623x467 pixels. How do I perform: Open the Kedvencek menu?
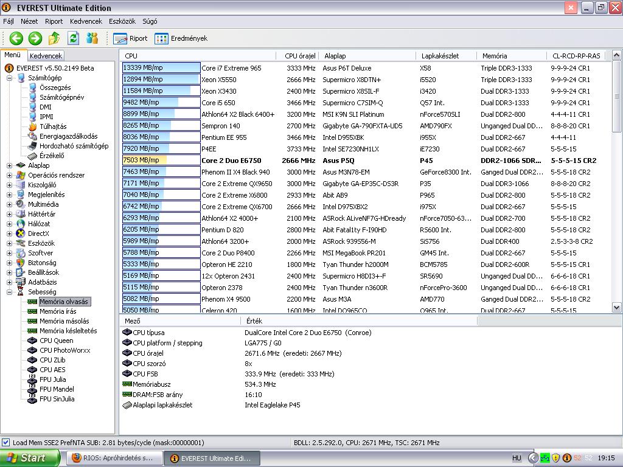[86, 21]
